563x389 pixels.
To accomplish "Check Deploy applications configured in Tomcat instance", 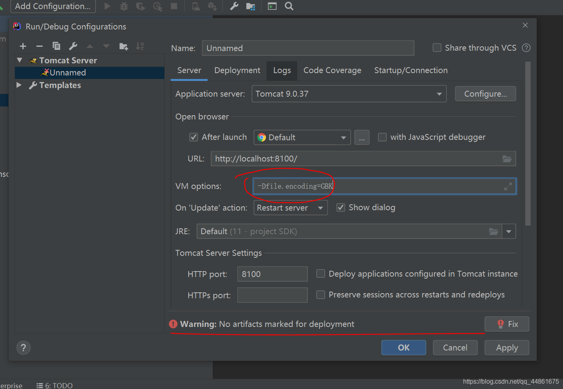I will 321,273.
